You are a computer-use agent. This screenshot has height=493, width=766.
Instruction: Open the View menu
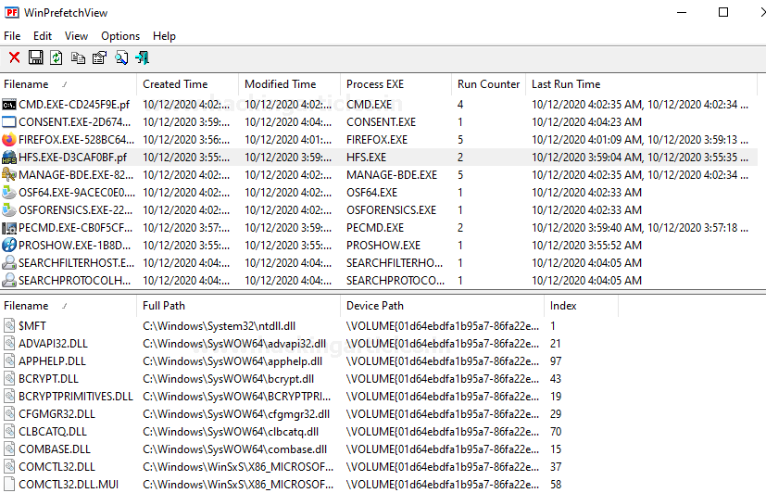point(76,36)
